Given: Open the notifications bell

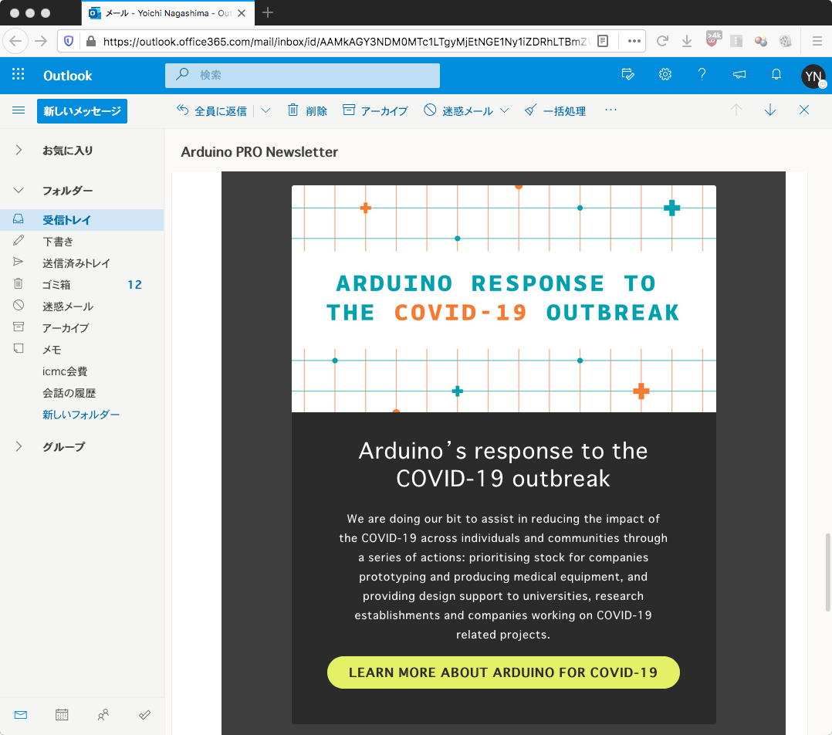Looking at the screenshot, I should 776,74.
